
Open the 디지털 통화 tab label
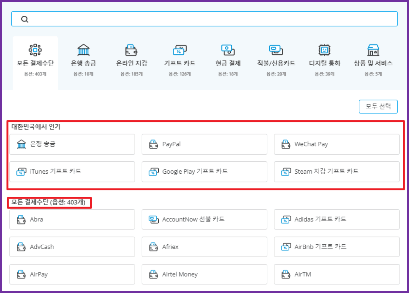tap(325, 63)
